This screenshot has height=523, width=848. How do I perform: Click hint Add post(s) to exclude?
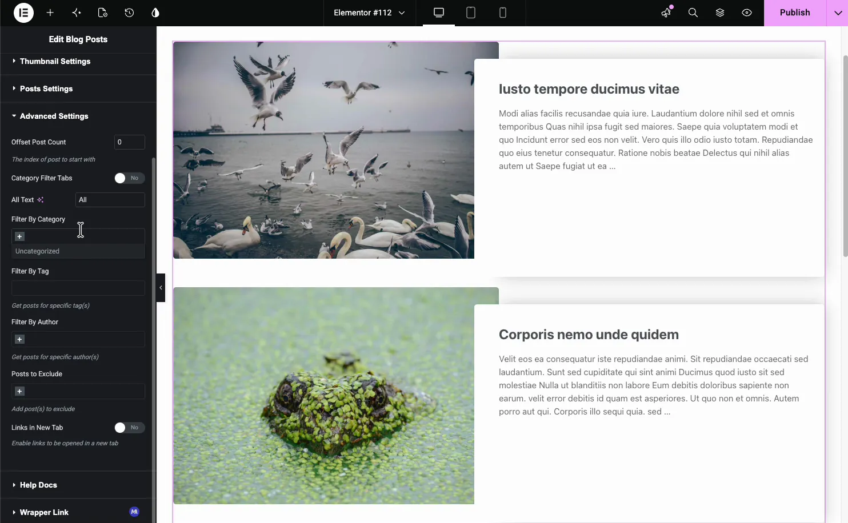pos(43,409)
